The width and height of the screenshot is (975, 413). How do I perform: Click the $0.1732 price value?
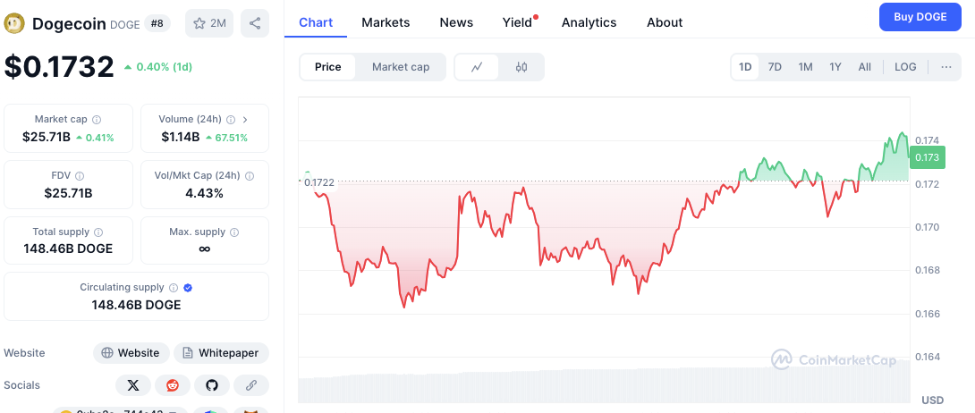(59, 66)
